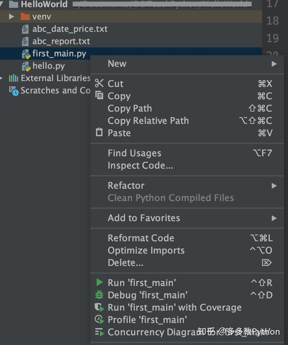Click the Concurrency Diagram icon

(99, 332)
